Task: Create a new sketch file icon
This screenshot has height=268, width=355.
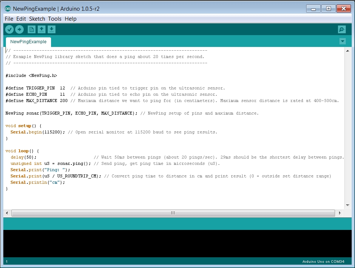Action: coord(31,30)
